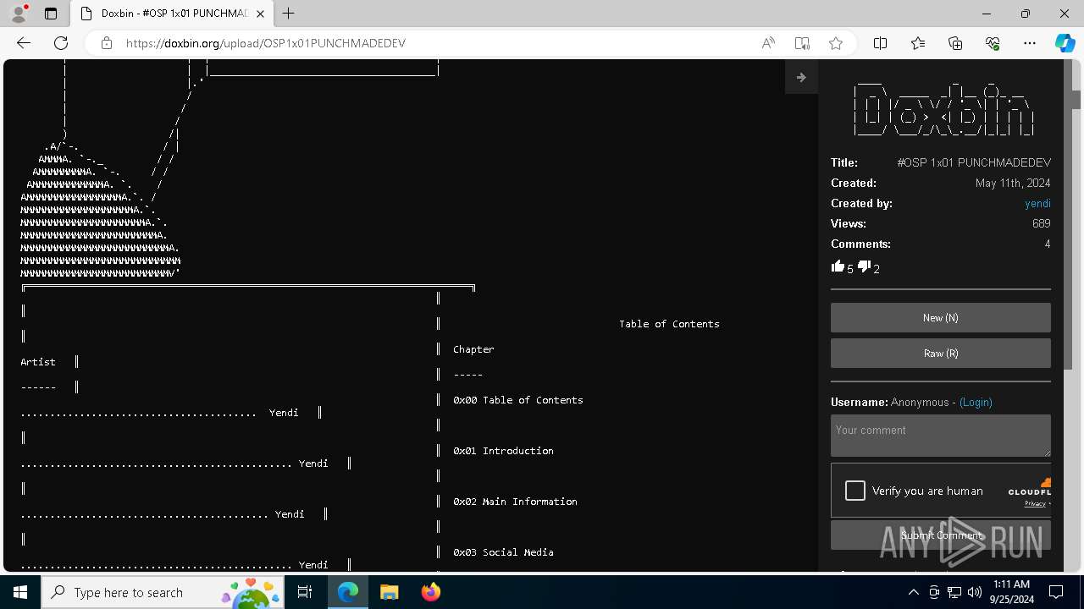Open File Explorer from taskbar

tap(389, 592)
